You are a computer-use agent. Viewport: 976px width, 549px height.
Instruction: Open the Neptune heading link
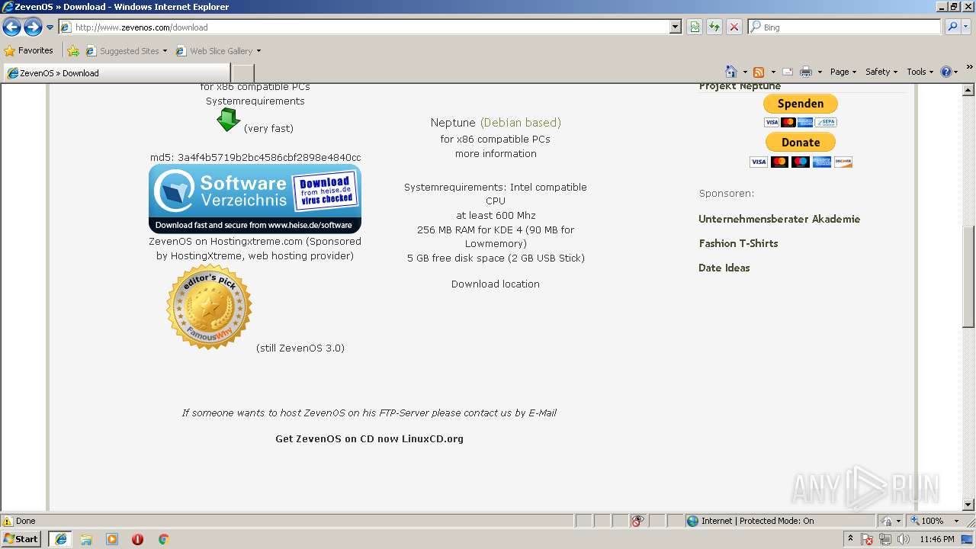coord(496,122)
